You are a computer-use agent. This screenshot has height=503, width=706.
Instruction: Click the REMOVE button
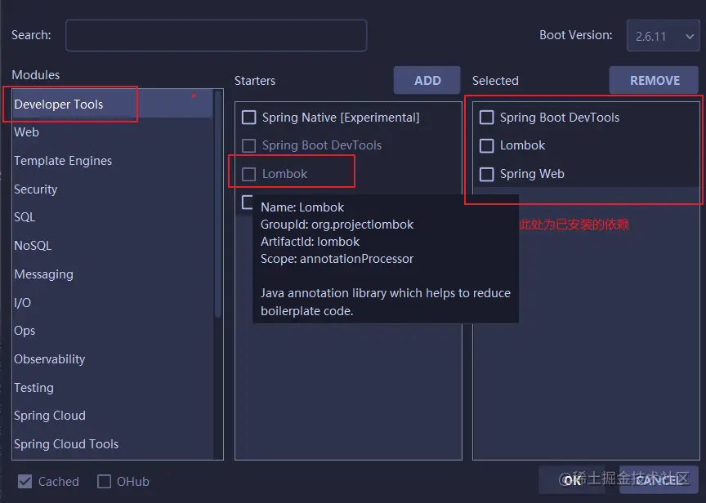pyautogui.click(x=655, y=81)
